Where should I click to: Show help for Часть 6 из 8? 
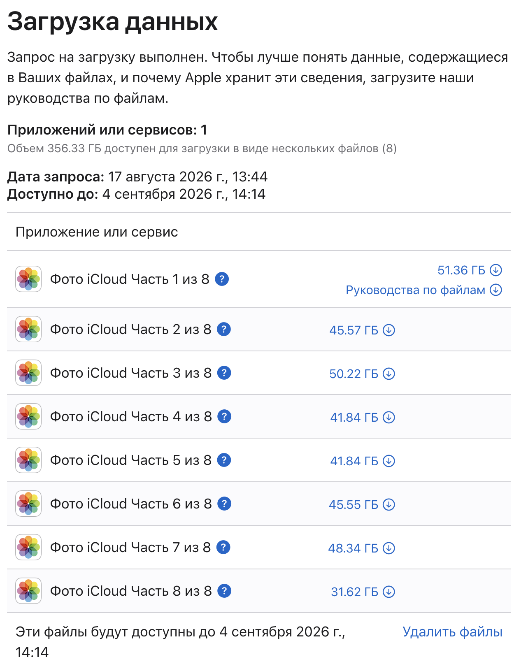point(224,504)
